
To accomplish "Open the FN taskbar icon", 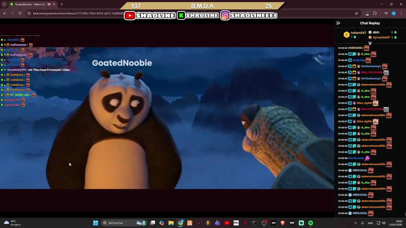I will tap(236, 223).
